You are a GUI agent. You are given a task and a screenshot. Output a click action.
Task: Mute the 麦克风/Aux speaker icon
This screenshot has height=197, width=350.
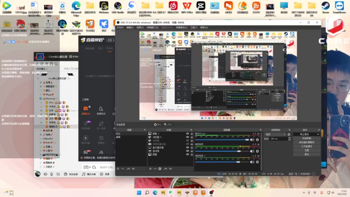click(252, 140)
